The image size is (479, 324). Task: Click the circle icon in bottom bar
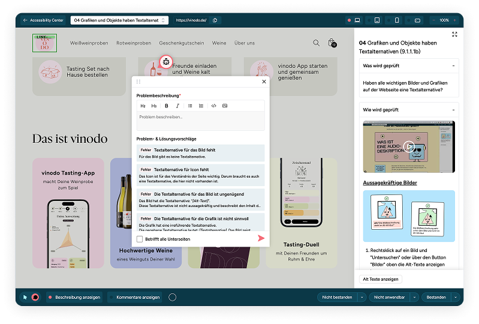[x=172, y=297]
